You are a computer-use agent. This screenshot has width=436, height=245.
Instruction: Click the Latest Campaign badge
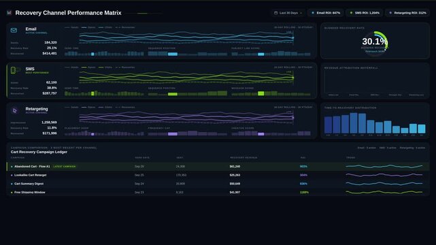[x=64, y=166]
